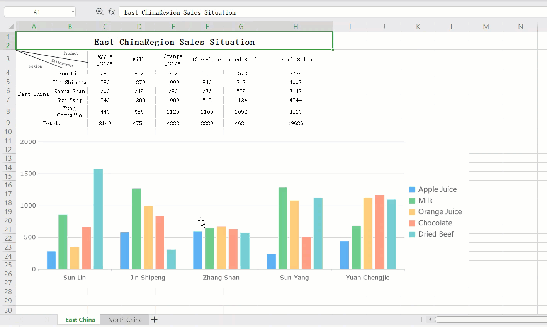Select the Dried Beef header cell
547x327 pixels.
[x=241, y=59]
